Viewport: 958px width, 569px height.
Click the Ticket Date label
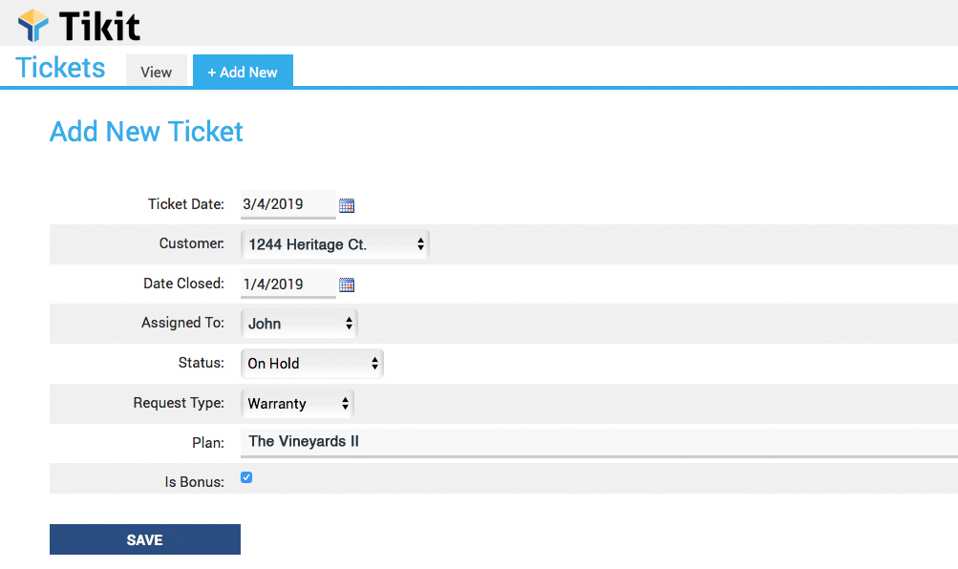[185, 204]
